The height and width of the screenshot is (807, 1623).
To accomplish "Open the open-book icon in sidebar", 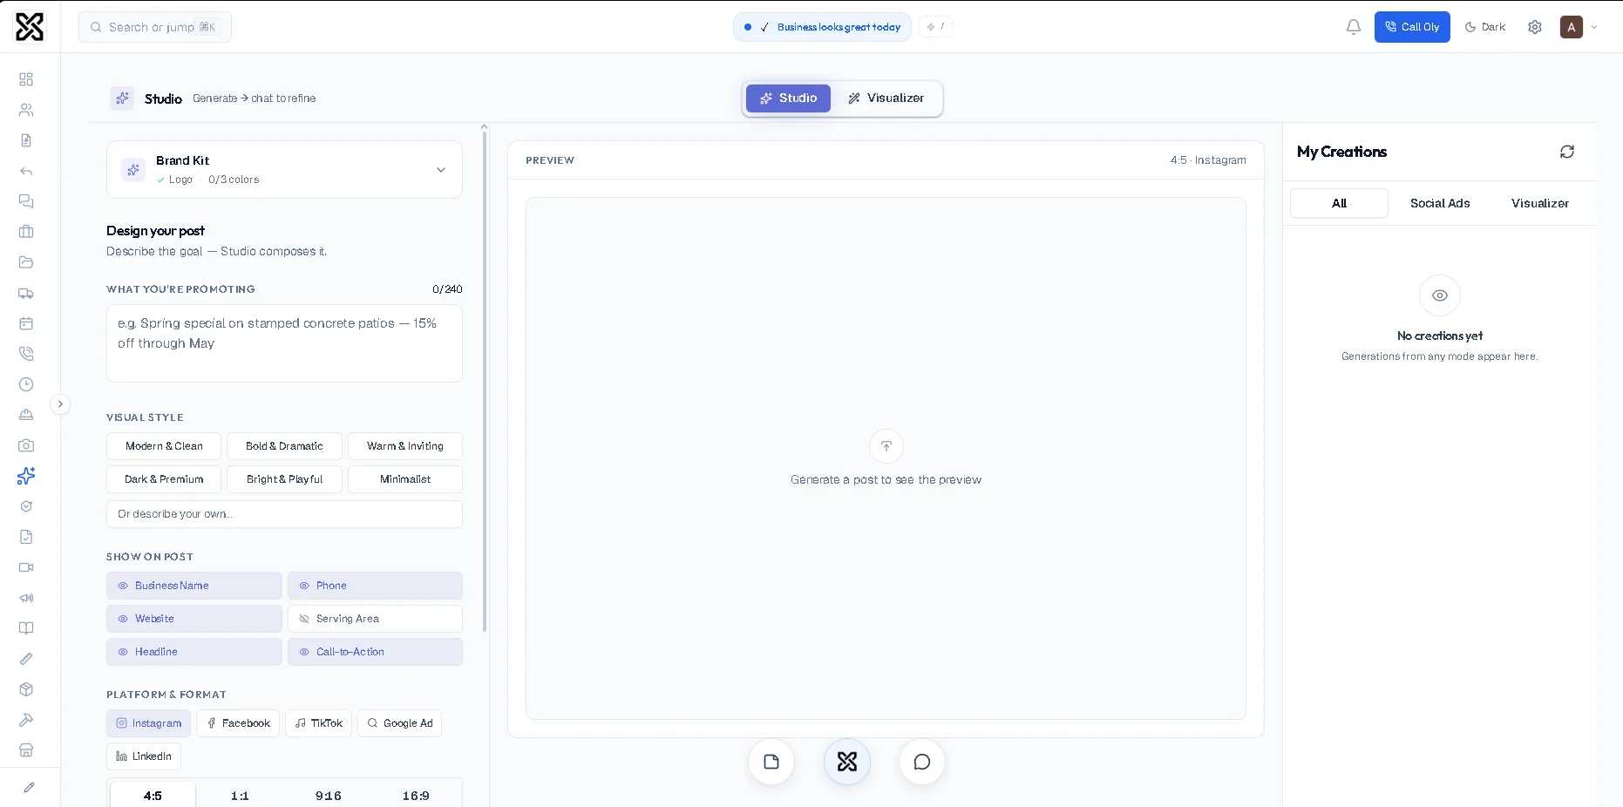I will pyautogui.click(x=26, y=628).
